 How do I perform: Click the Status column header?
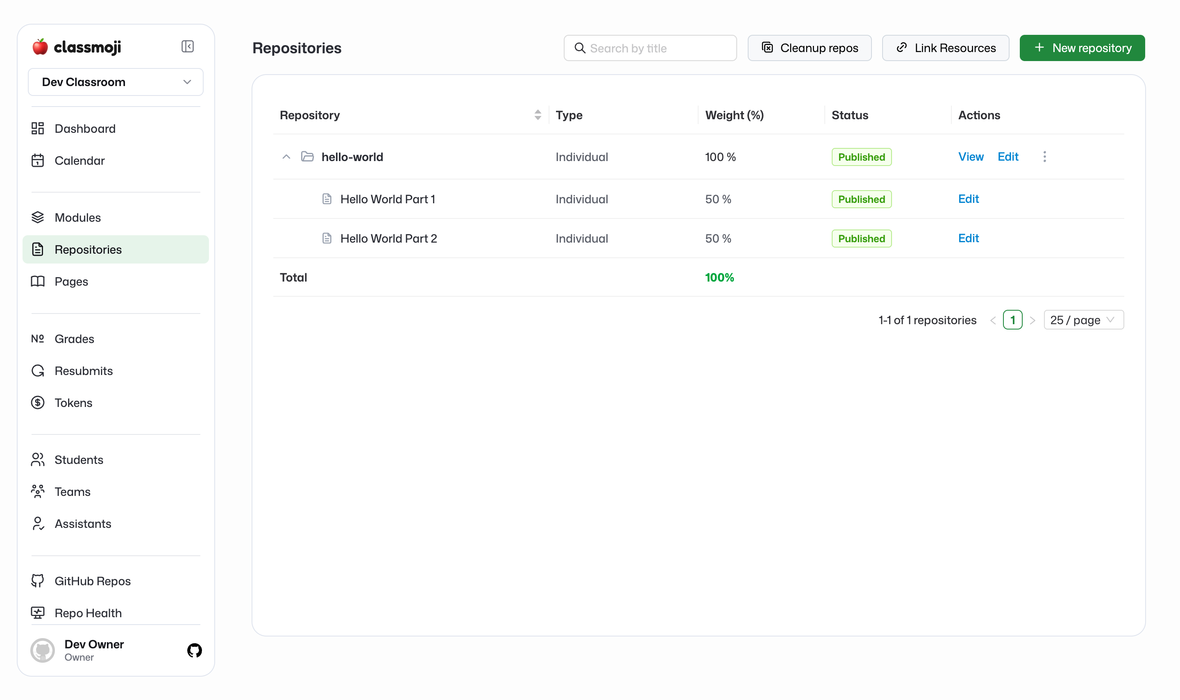coord(849,115)
